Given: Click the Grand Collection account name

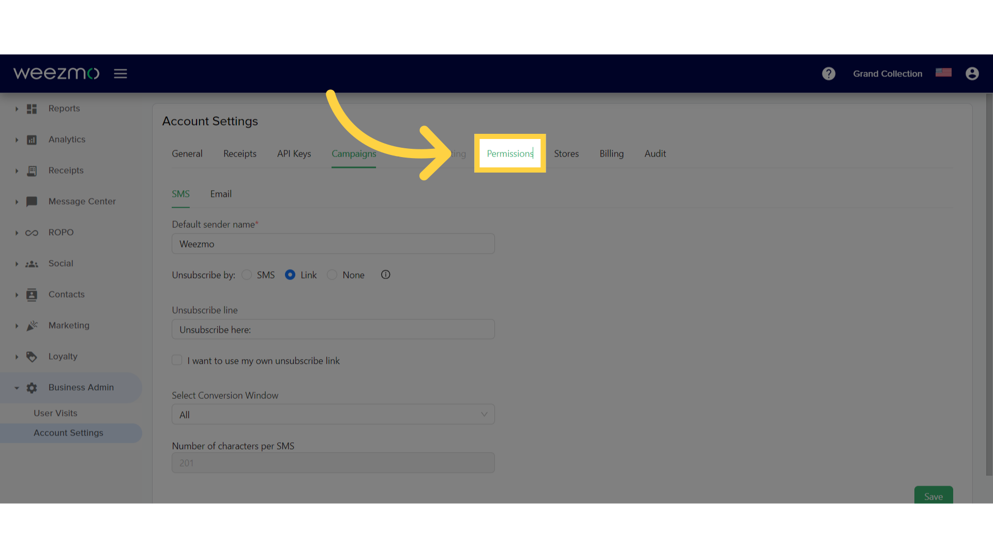Looking at the screenshot, I should tap(887, 73).
